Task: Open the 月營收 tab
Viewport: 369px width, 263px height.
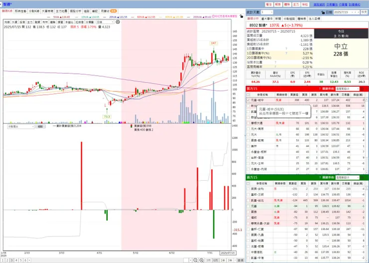Action: click(109, 11)
